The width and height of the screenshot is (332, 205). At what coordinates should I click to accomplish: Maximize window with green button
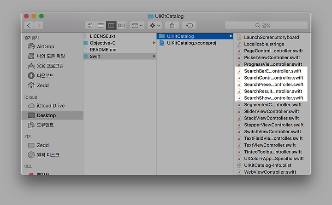coord(41,16)
